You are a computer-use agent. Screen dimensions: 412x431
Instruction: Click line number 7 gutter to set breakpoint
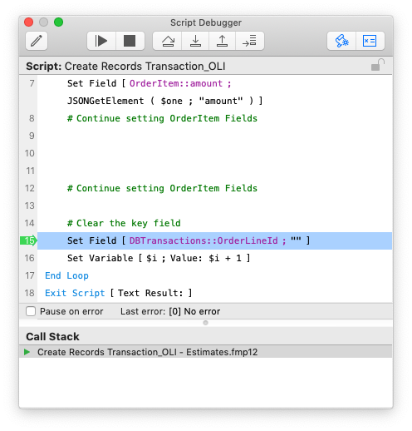click(x=32, y=83)
